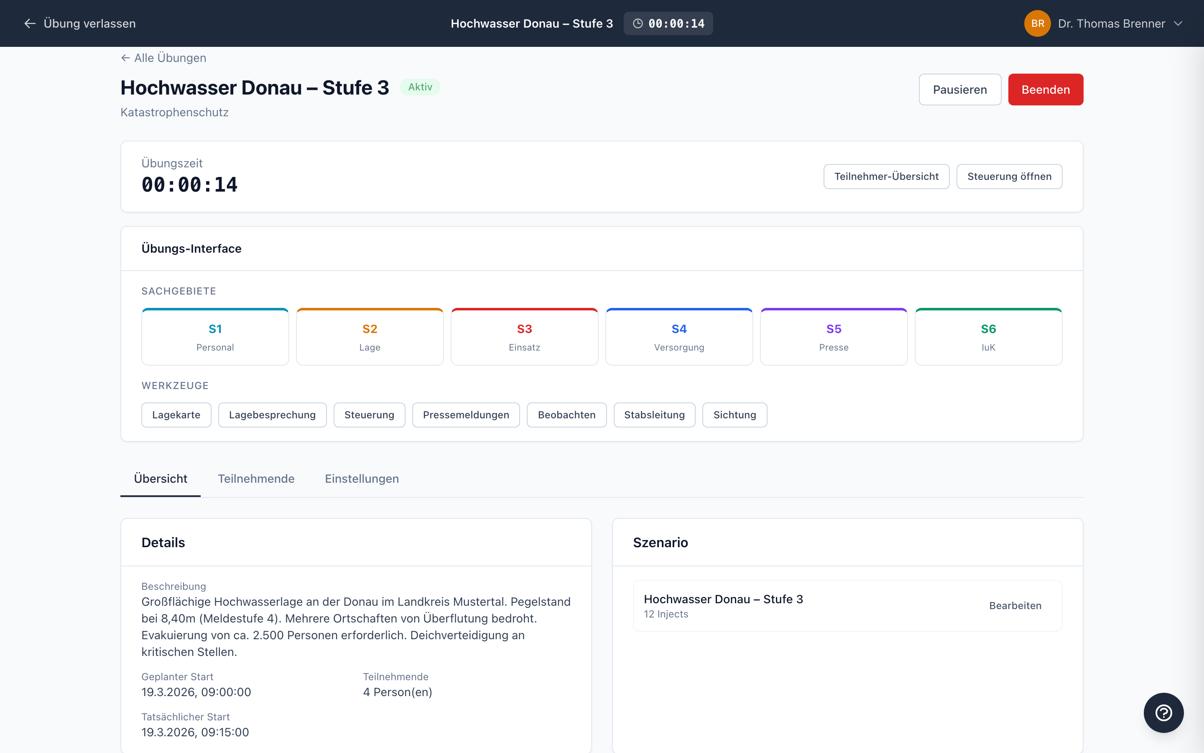Switch to the Einstellungen tab
The width and height of the screenshot is (1204, 753).
coord(362,479)
